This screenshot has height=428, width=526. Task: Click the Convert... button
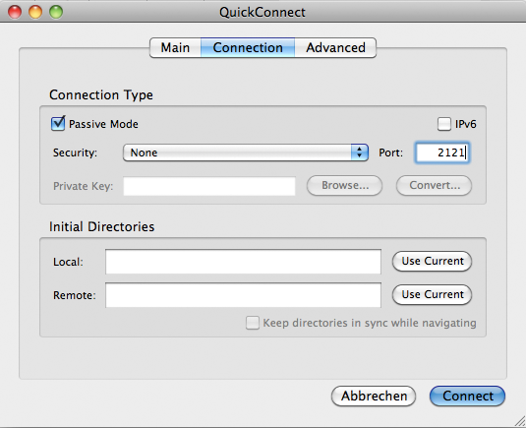[435, 185]
